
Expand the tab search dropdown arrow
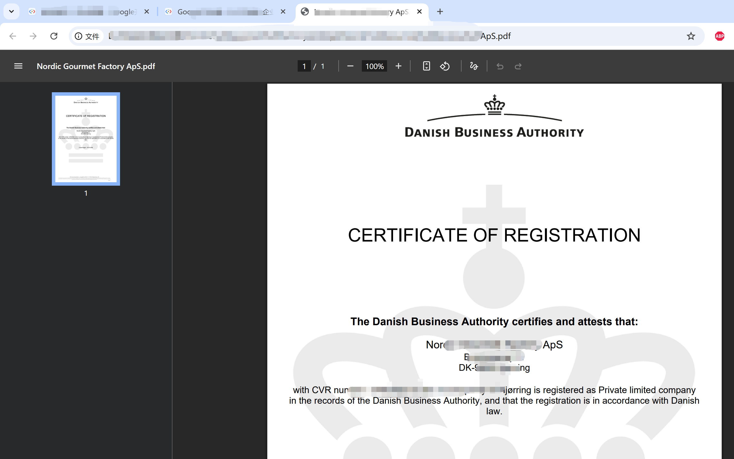click(11, 11)
